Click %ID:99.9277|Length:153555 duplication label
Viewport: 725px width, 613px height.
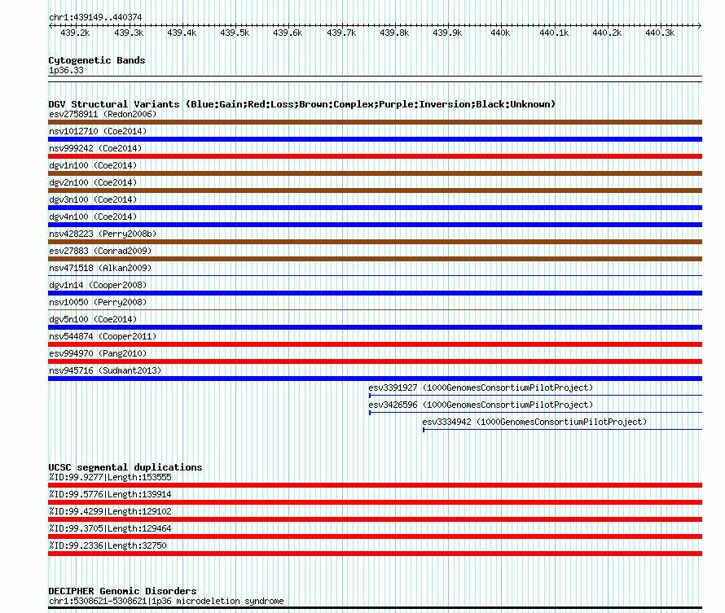coord(110,477)
